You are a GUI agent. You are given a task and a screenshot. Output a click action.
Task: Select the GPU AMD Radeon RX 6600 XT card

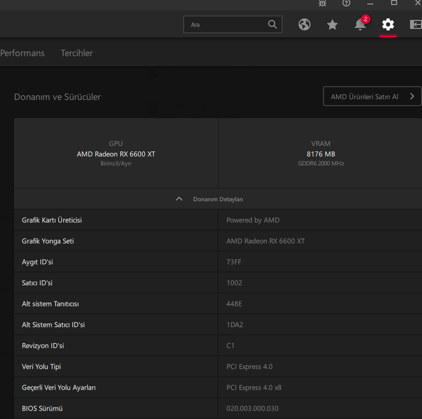click(116, 153)
